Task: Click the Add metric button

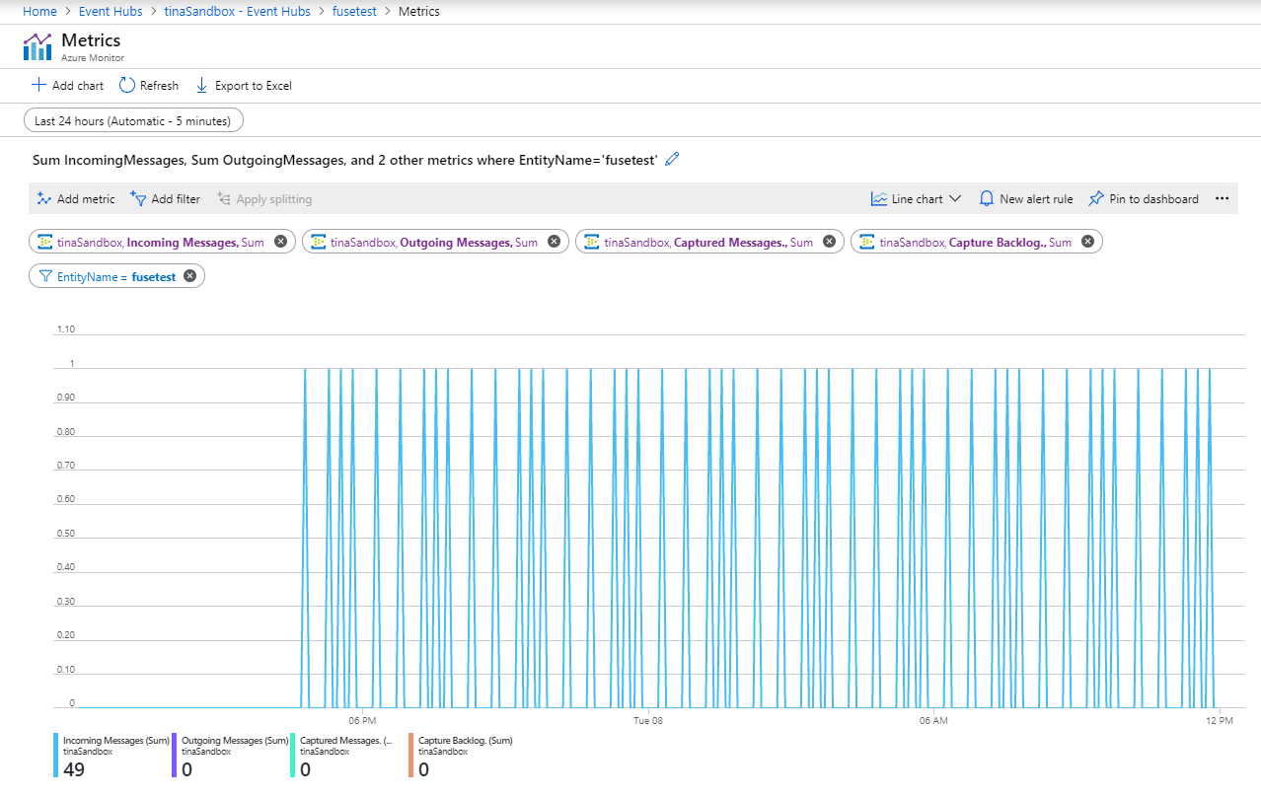Action: click(x=76, y=198)
